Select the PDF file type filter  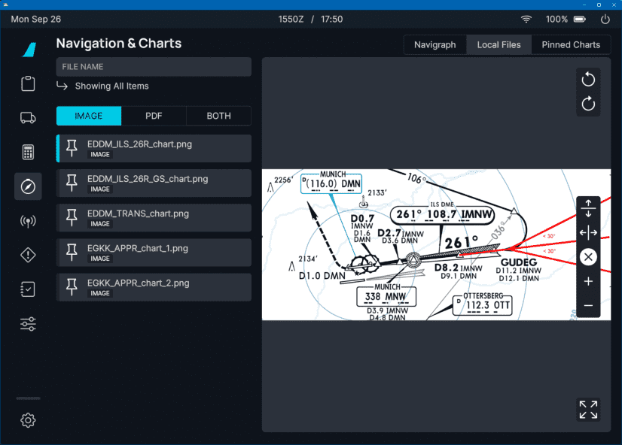(154, 116)
